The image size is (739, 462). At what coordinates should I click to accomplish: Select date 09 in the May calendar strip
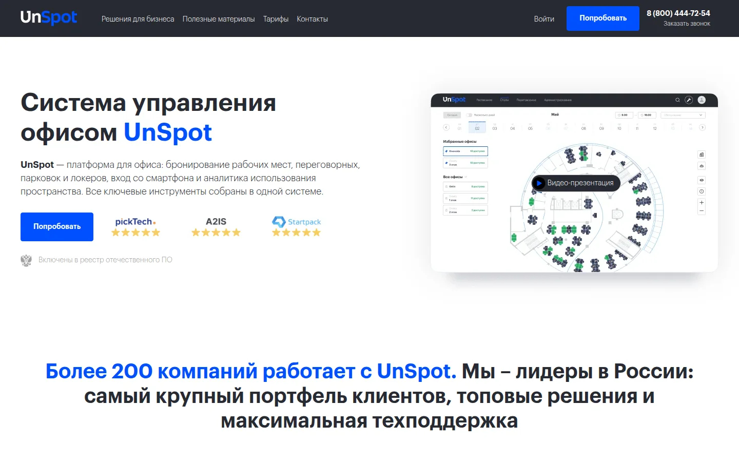(x=601, y=127)
